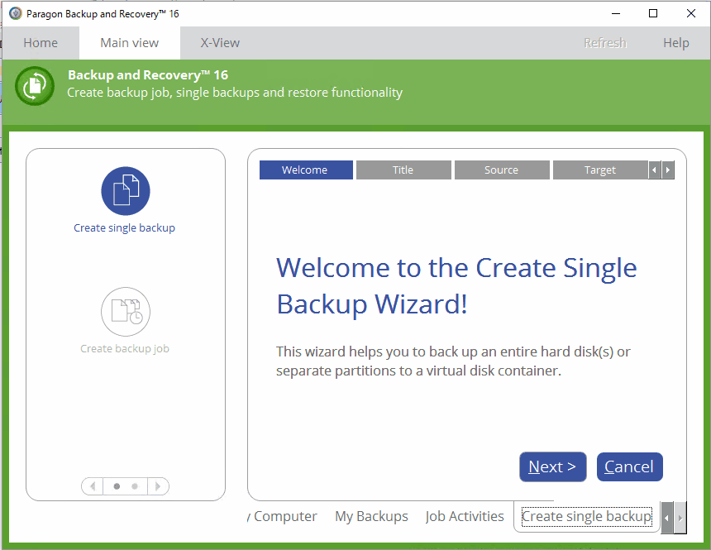Click the 'Welcome to the Create Single Backup Wizard!' heading

click(x=456, y=286)
